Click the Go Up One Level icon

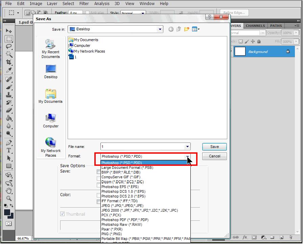coord(179,29)
